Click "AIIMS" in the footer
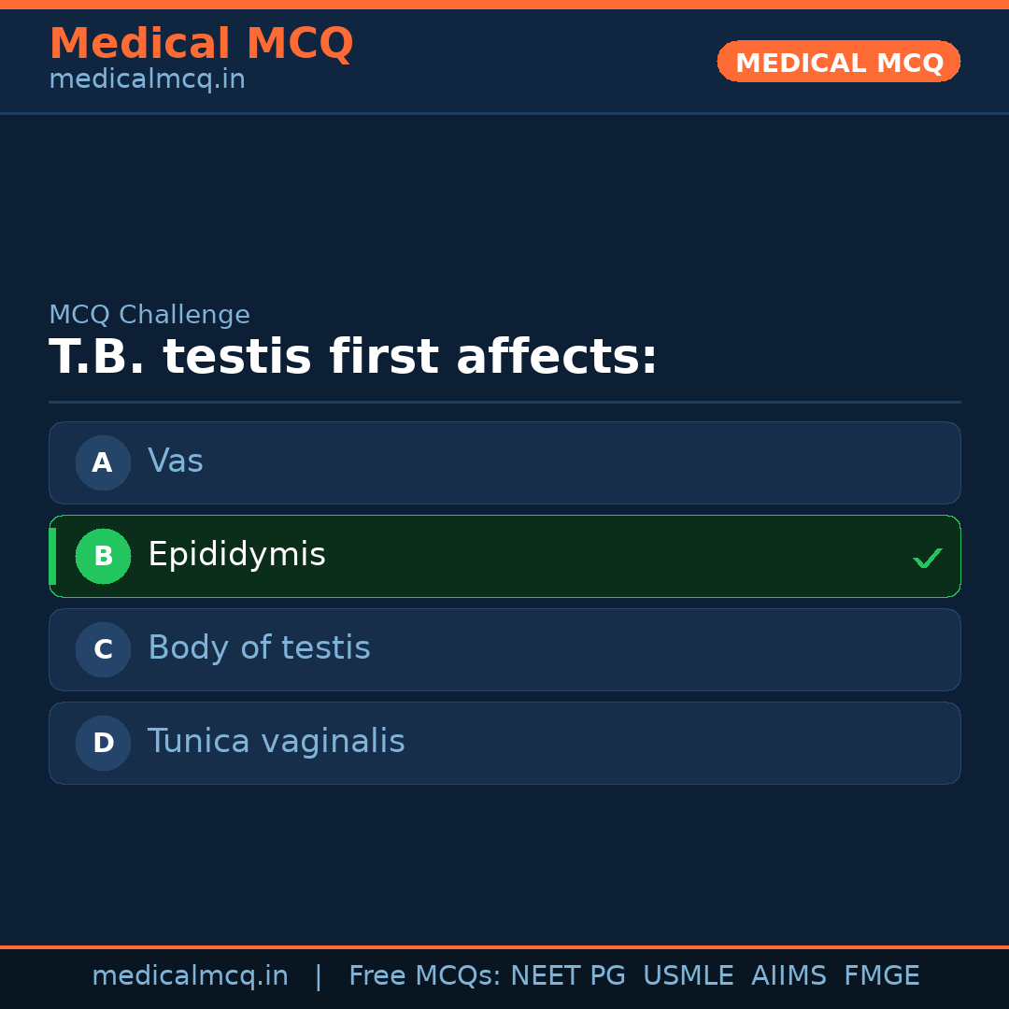The image size is (1009, 1009). [x=789, y=976]
